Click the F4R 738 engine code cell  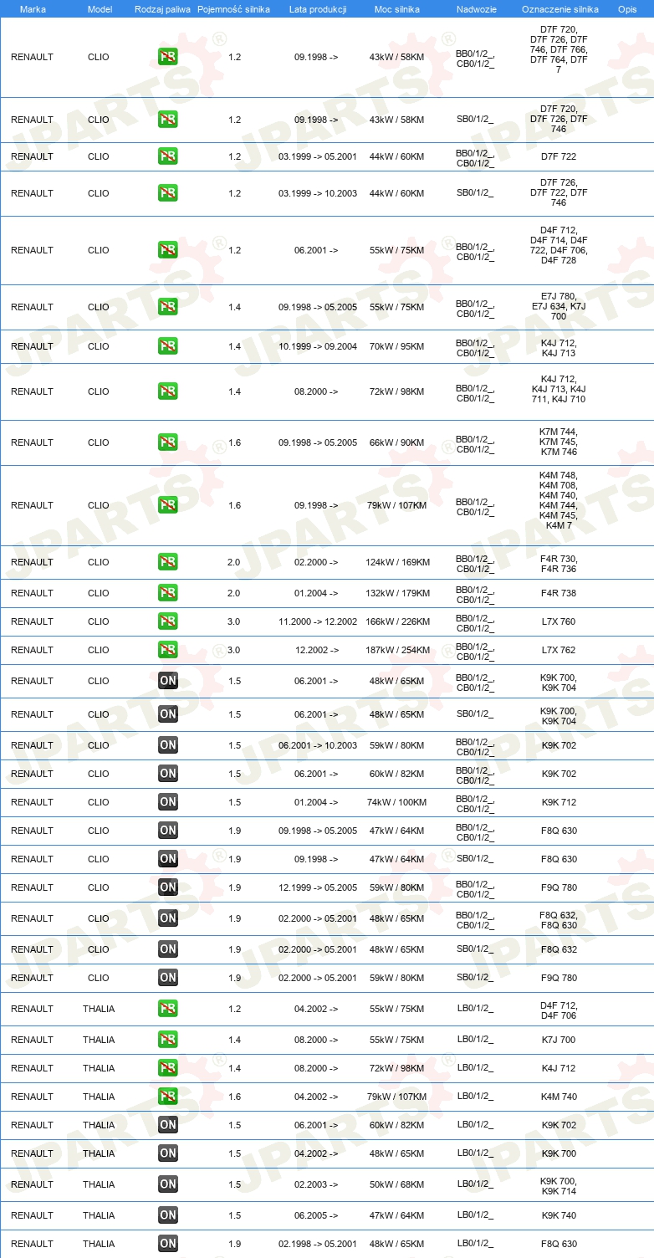[x=559, y=593]
